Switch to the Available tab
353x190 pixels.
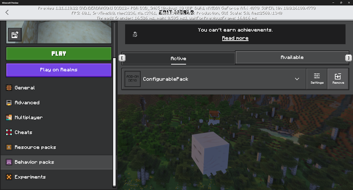pos(292,57)
